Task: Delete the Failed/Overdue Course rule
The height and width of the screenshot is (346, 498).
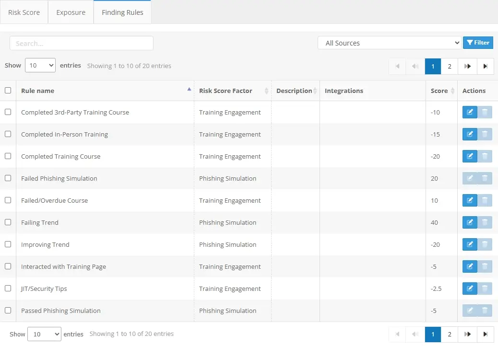Action: [x=485, y=201]
